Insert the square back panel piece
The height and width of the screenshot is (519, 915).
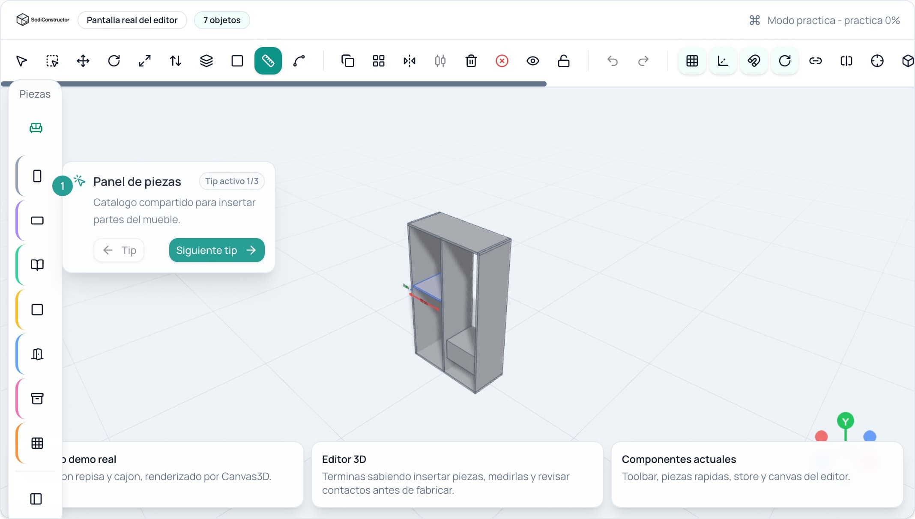(37, 310)
